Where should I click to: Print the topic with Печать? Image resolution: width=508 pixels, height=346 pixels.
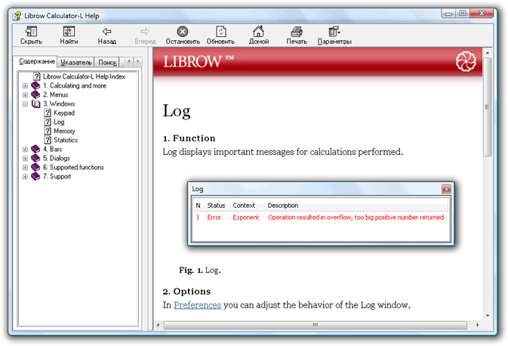(x=297, y=36)
